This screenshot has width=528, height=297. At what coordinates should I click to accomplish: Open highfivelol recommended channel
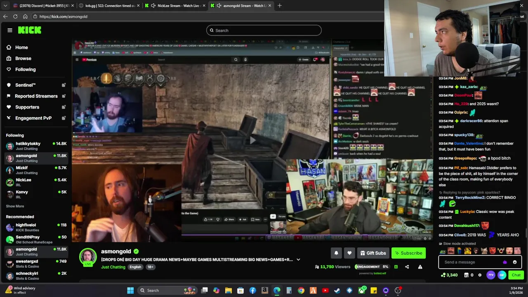[36, 227]
